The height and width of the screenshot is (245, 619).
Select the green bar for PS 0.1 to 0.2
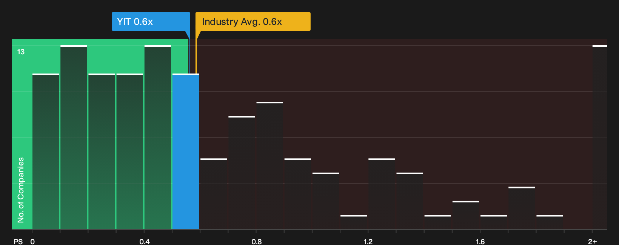tap(74, 137)
